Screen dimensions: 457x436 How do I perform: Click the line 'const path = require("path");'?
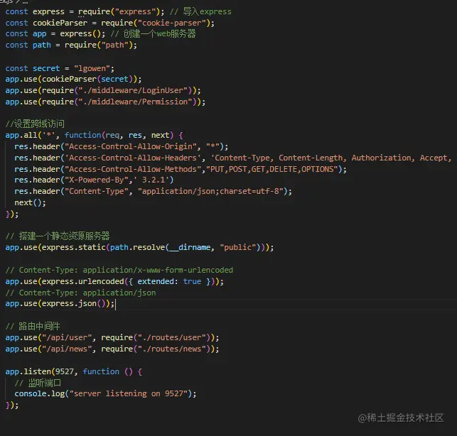click(71, 45)
